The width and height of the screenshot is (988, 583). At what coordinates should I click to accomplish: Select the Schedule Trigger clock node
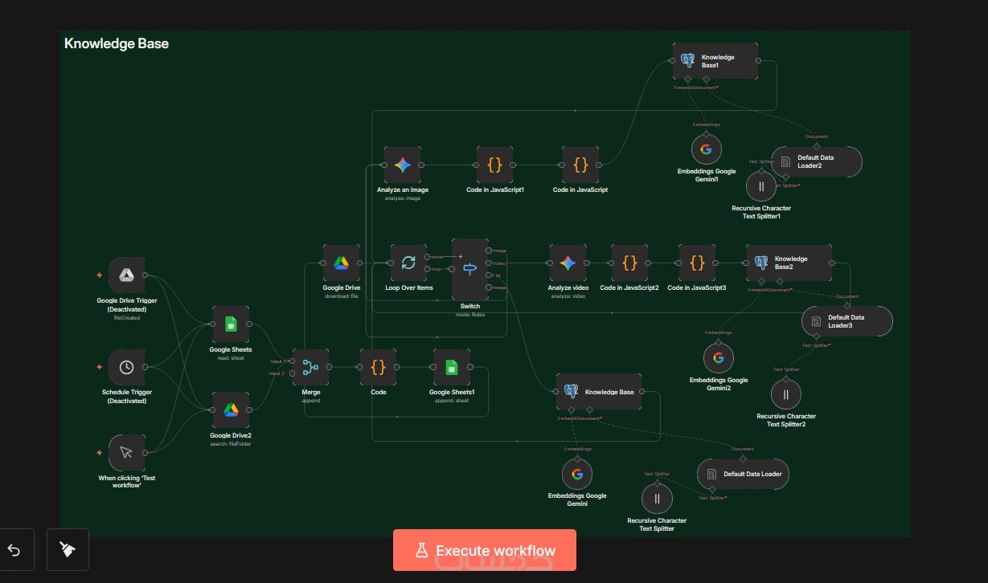[126, 367]
